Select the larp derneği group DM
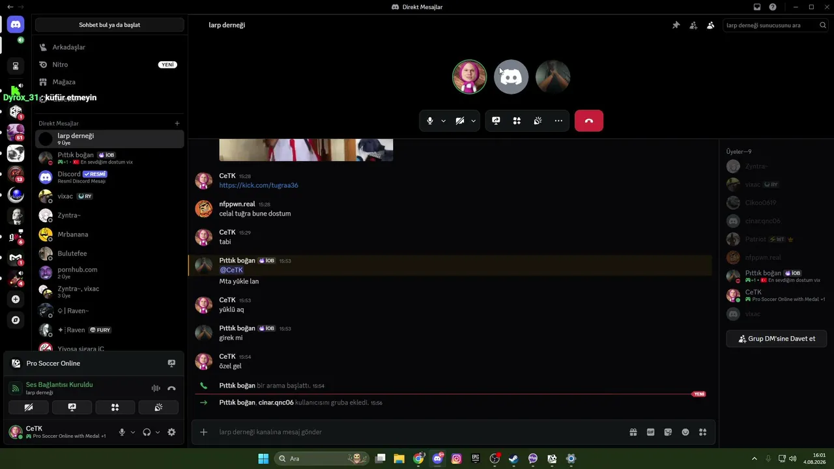This screenshot has height=469, width=834. click(109, 139)
